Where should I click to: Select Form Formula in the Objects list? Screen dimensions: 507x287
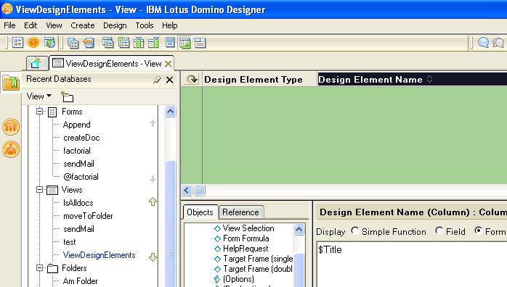coord(246,238)
